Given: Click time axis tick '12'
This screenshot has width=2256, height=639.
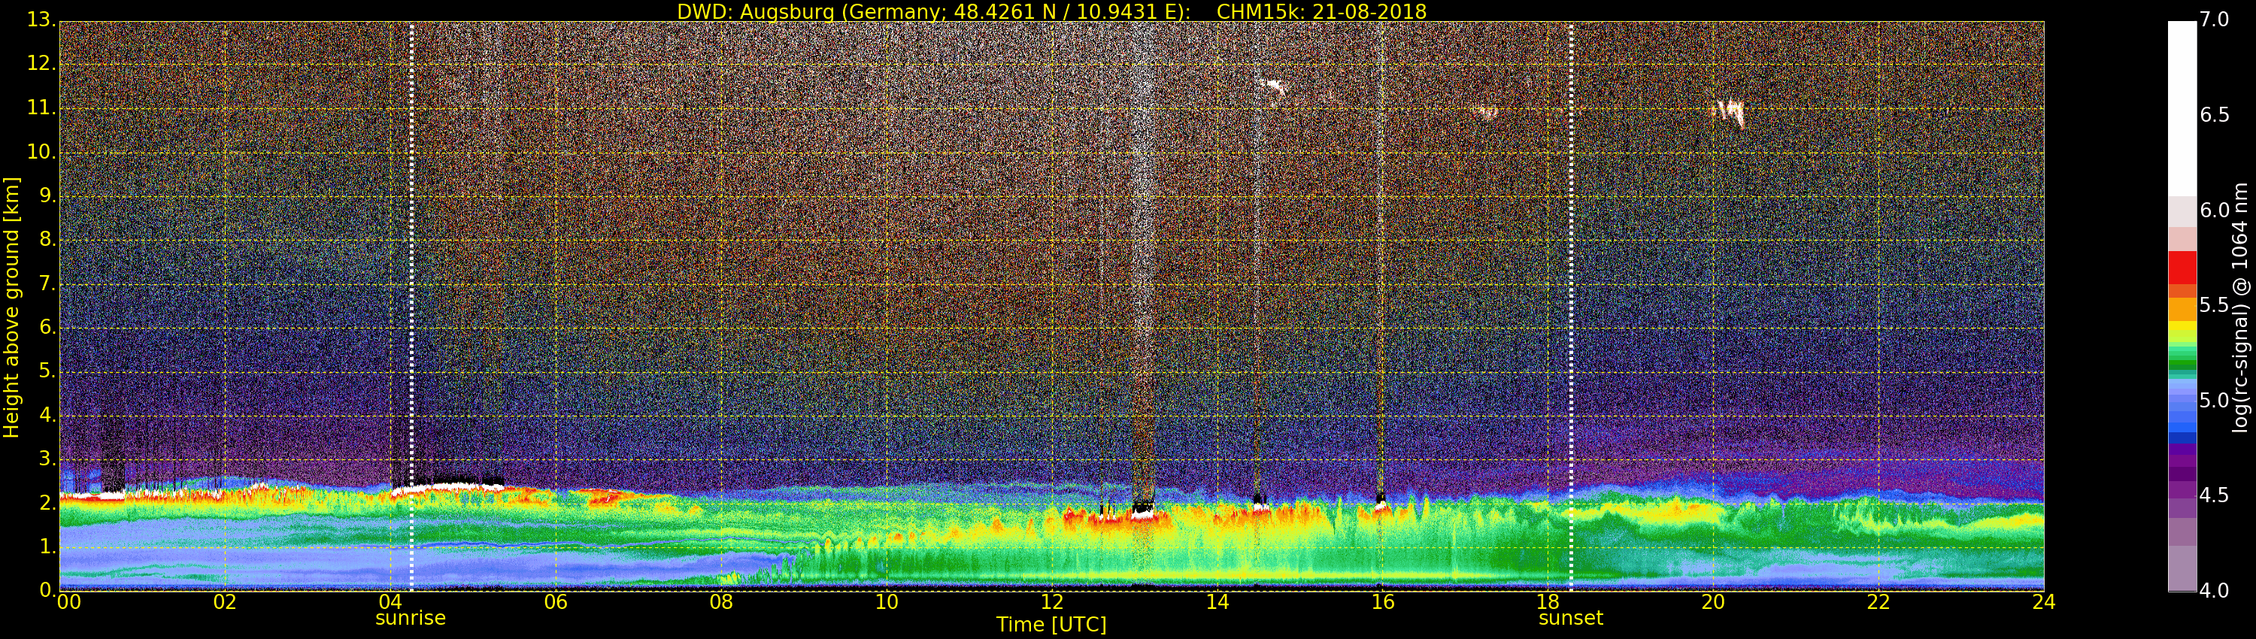Looking at the screenshot, I should click(1052, 601).
